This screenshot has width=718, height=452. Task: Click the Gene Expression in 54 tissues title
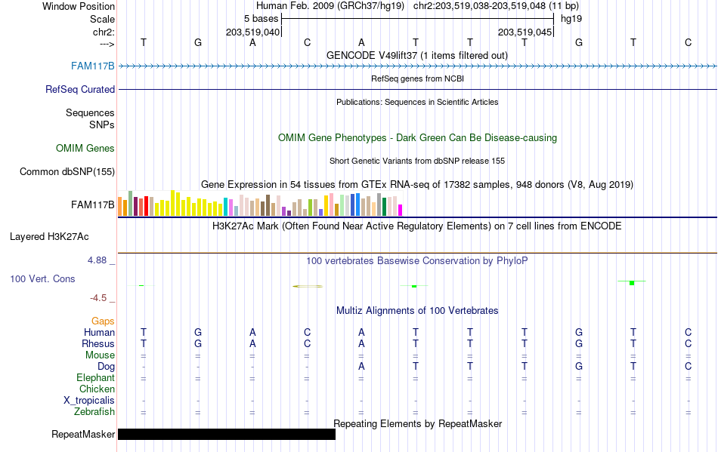click(417, 185)
